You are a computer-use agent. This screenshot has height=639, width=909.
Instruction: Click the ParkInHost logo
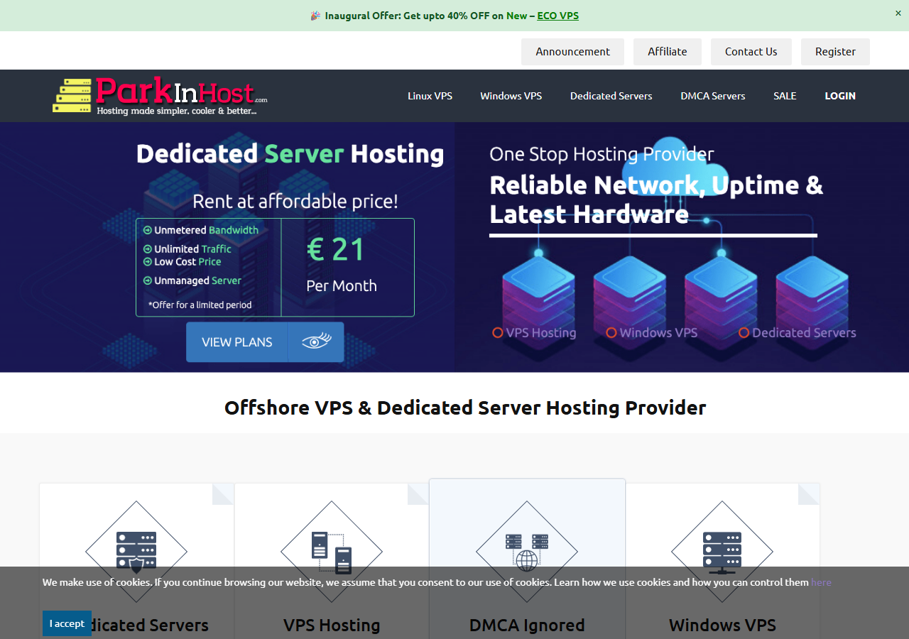coord(160,96)
